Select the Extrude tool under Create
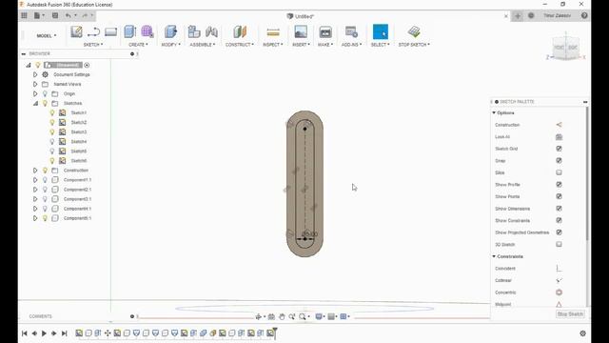Image resolution: width=609 pixels, height=343 pixels. (x=130, y=31)
